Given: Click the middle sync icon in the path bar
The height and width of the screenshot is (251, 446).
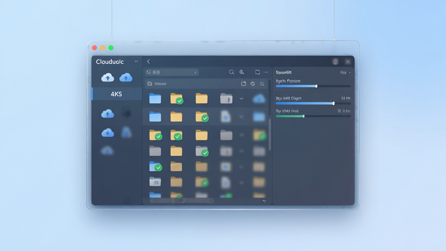Looking at the screenshot, I should tap(253, 84).
